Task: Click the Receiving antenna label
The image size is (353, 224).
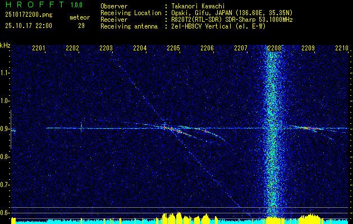Action: (x=129, y=26)
